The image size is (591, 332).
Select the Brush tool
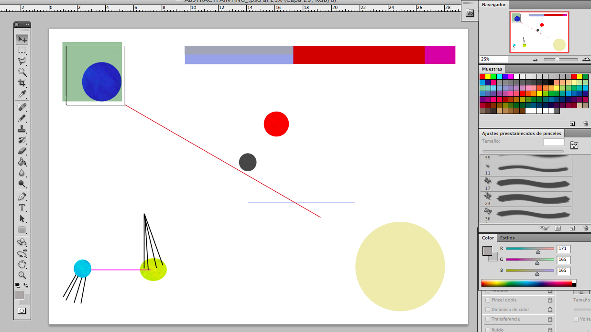[x=22, y=118]
